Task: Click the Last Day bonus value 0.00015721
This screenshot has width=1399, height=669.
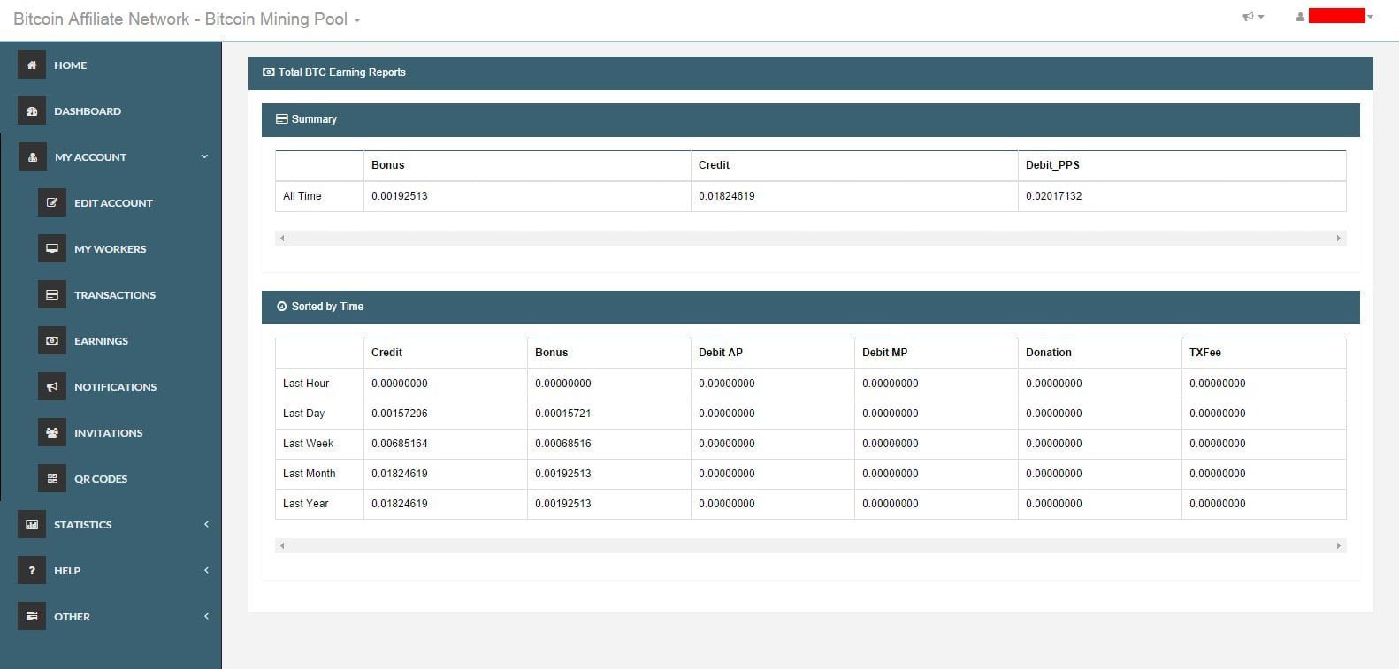Action: pos(563,414)
